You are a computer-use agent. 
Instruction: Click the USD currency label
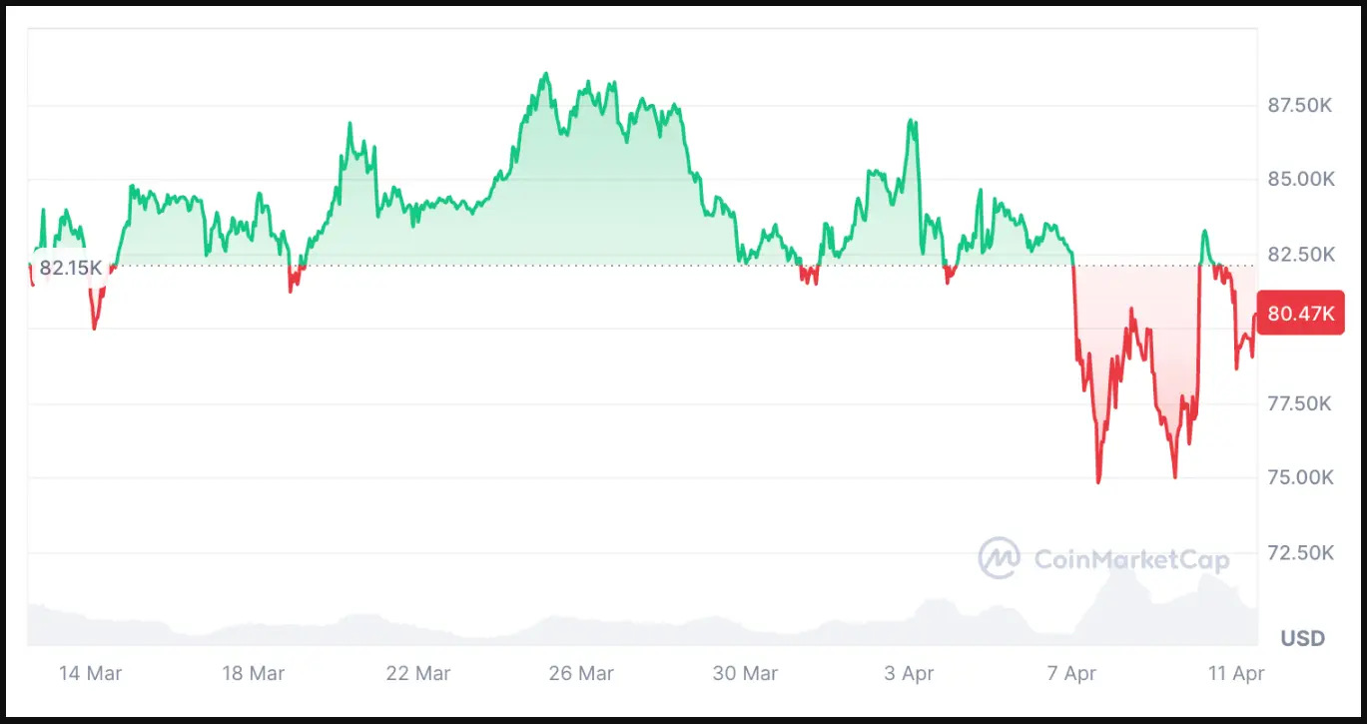1303,638
